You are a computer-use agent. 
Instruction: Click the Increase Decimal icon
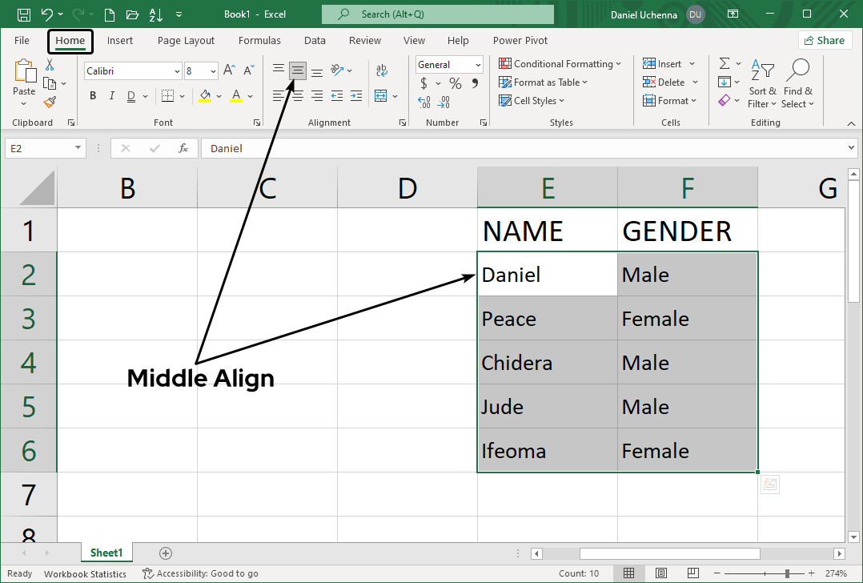click(423, 103)
